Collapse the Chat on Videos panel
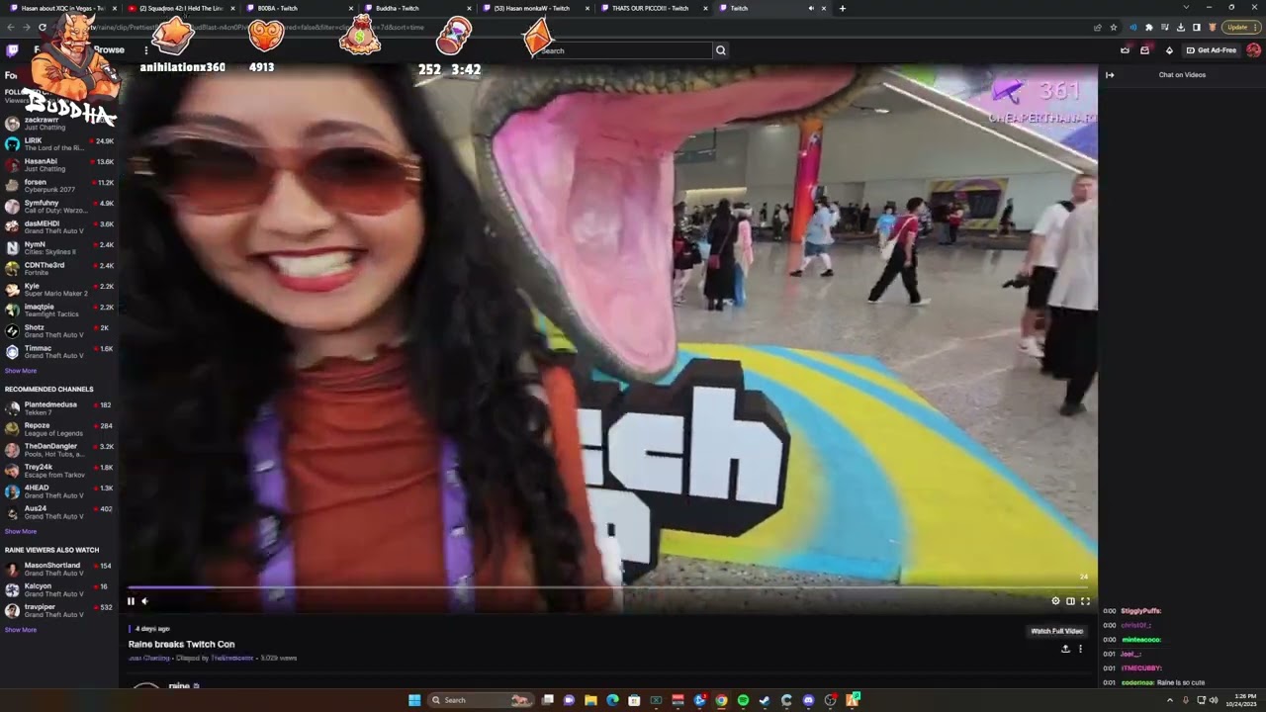This screenshot has width=1266, height=712. tap(1110, 75)
